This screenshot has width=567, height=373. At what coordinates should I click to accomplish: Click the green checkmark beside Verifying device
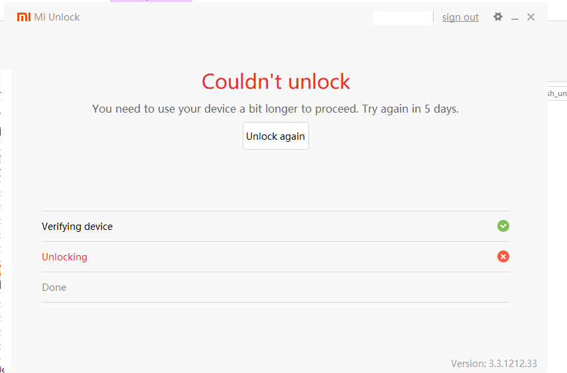point(503,226)
